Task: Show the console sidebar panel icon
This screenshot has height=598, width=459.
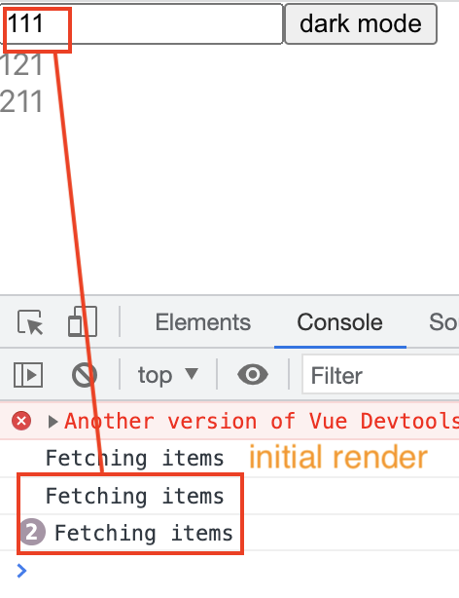Action: [28, 375]
